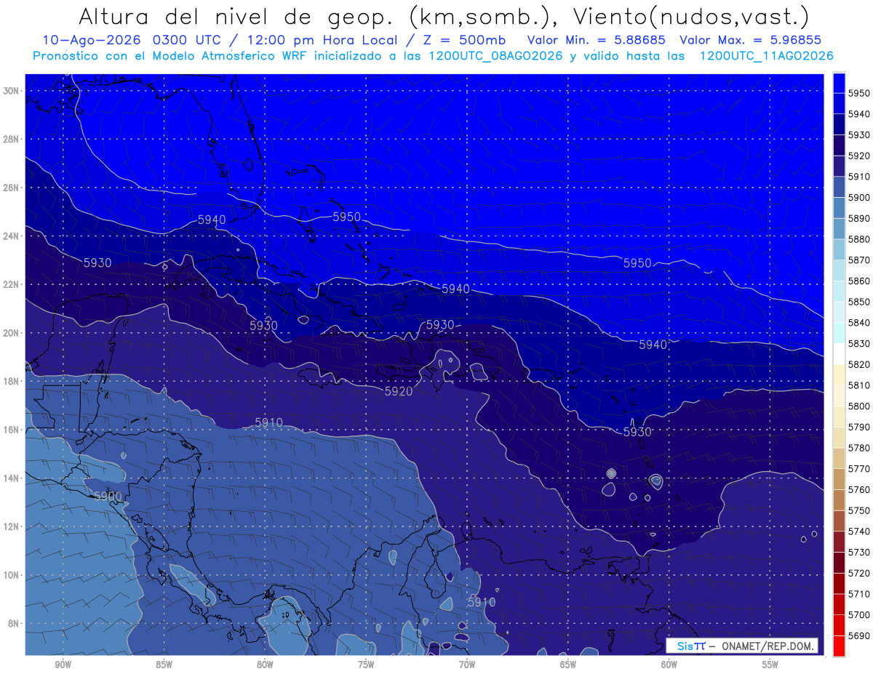Click the '30N' latitude label
873x674 pixels.
click(12, 91)
